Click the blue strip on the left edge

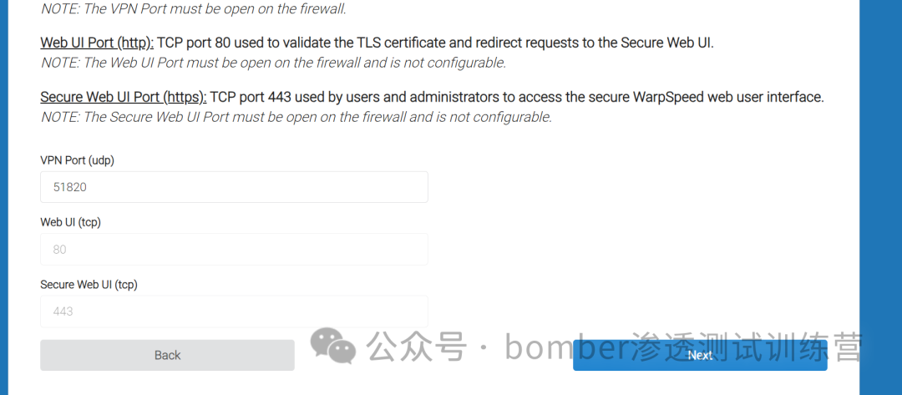click(3, 197)
